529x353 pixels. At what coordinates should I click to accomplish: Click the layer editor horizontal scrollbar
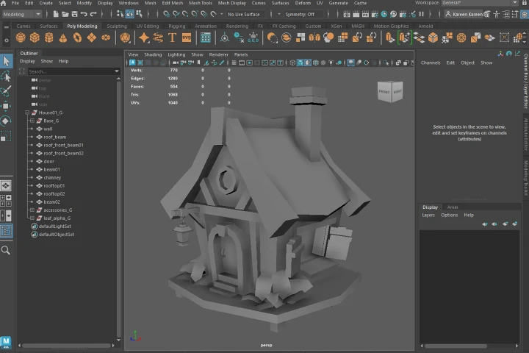click(x=456, y=346)
